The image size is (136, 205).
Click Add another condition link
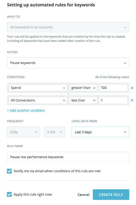[26, 110]
